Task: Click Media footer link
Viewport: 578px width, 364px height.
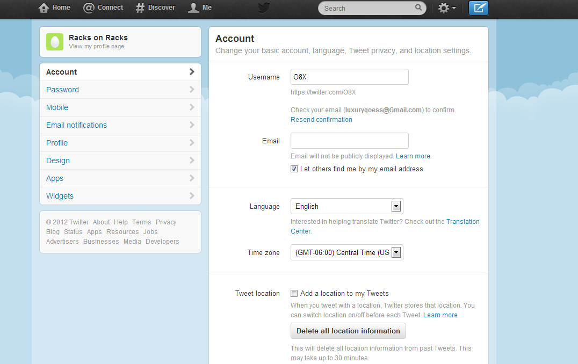Action: [x=132, y=241]
